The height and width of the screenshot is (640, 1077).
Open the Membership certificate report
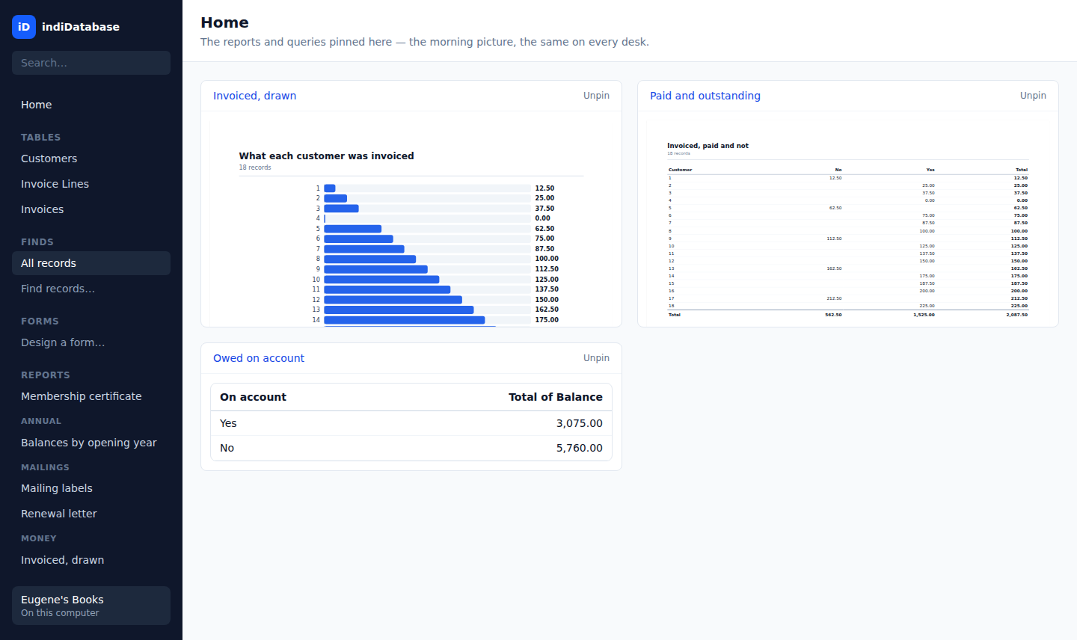click(91, 396)
